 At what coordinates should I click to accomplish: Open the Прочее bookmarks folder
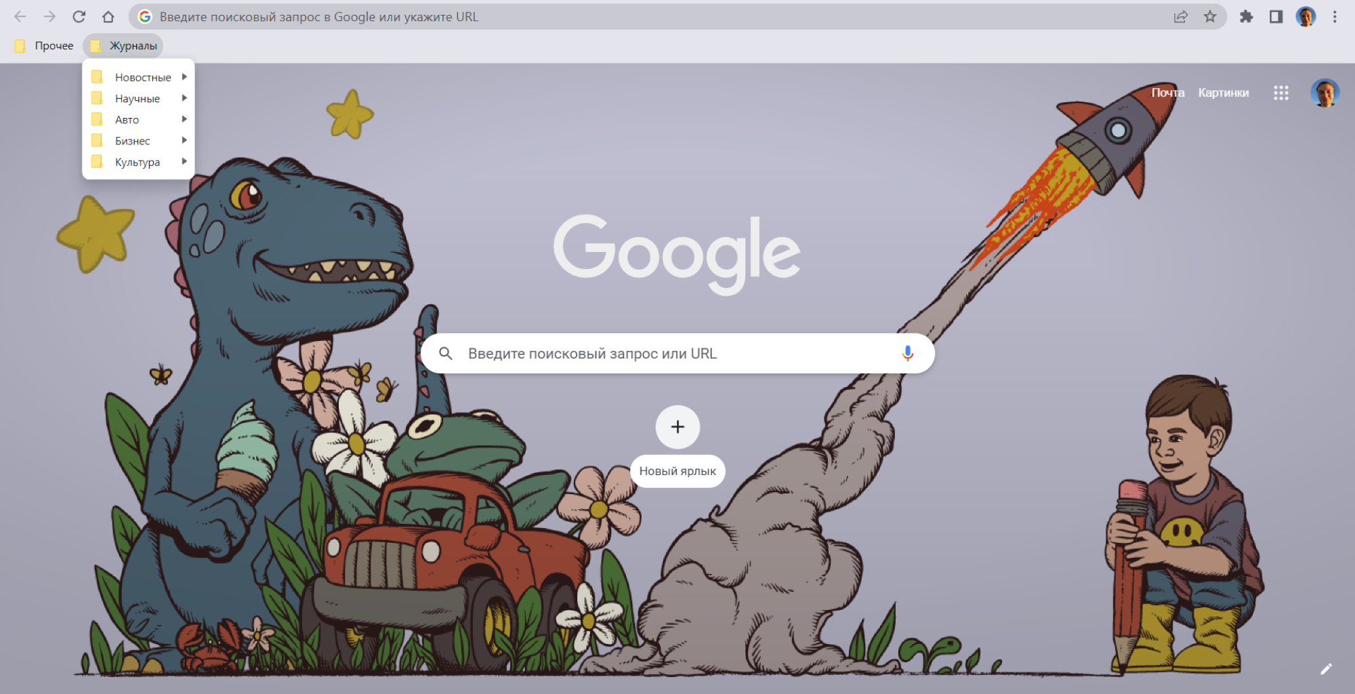pos(44,46)
